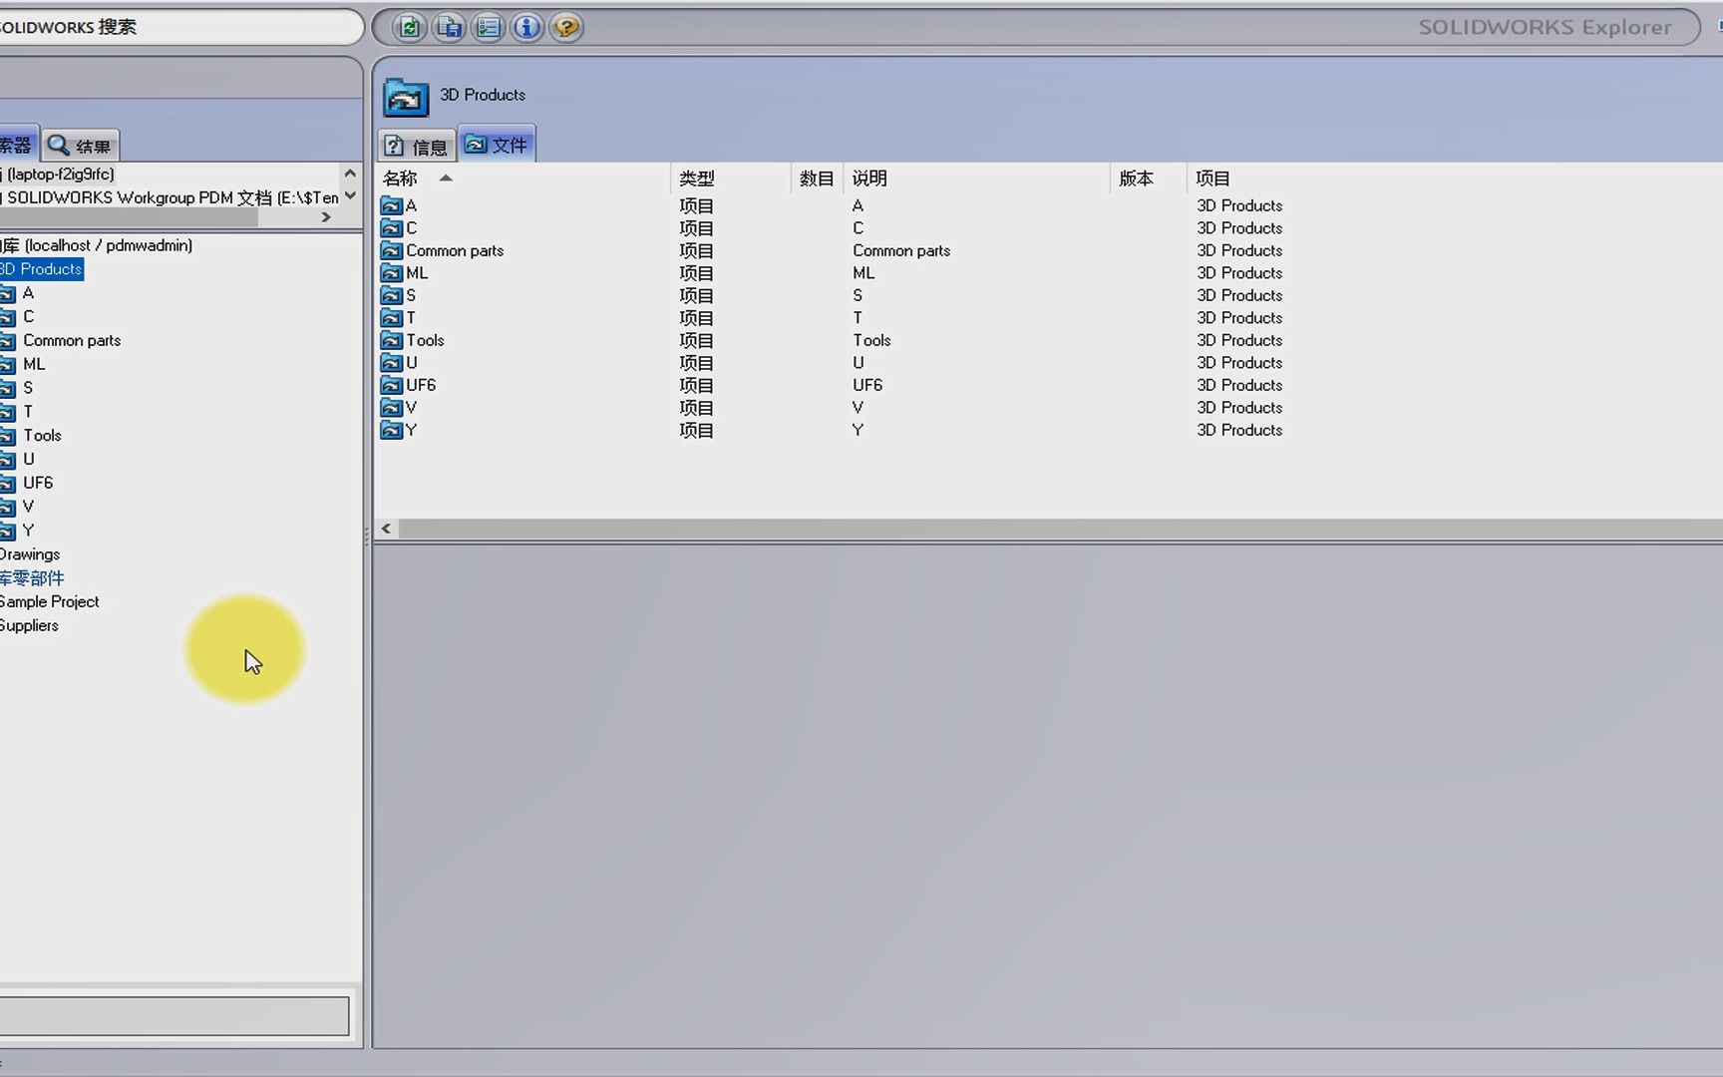
Task: Click '3D Products' title text in header
Action: click(x=483, y=95)
